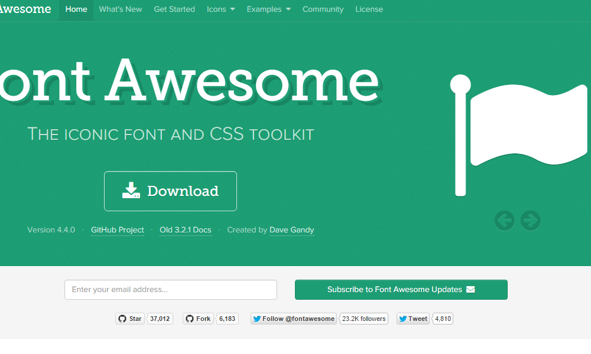Screen dimensions: 591x354
Task: Open the Community nav item
Action: point(323,9)
